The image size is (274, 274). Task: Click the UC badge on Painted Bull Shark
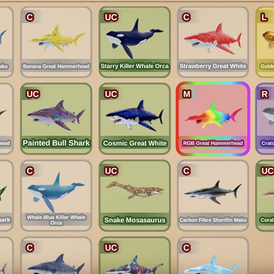click(33, 94)
